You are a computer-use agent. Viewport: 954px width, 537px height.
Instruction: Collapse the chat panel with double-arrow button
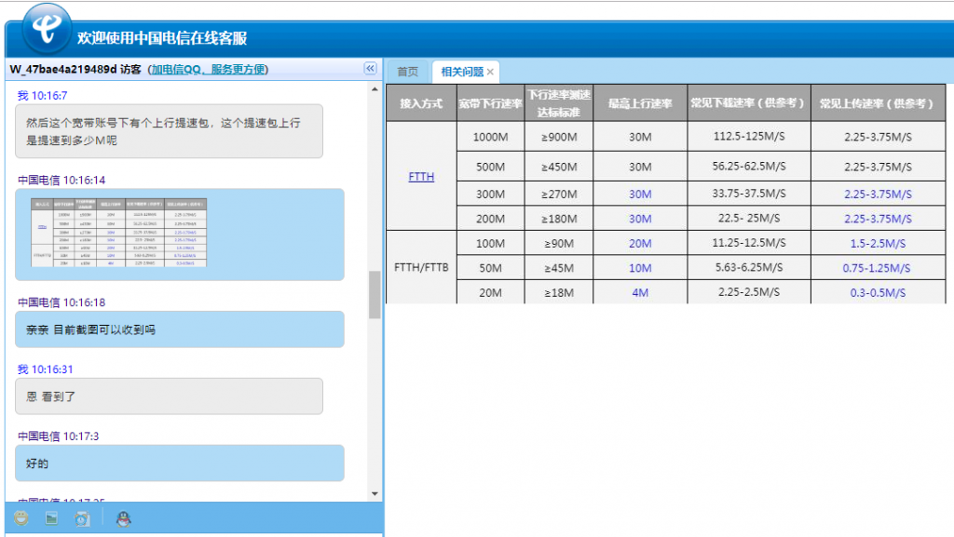click(370, 69)
